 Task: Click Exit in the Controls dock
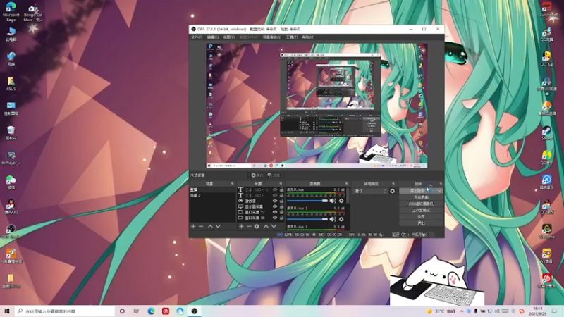click(x=421, y=223)
